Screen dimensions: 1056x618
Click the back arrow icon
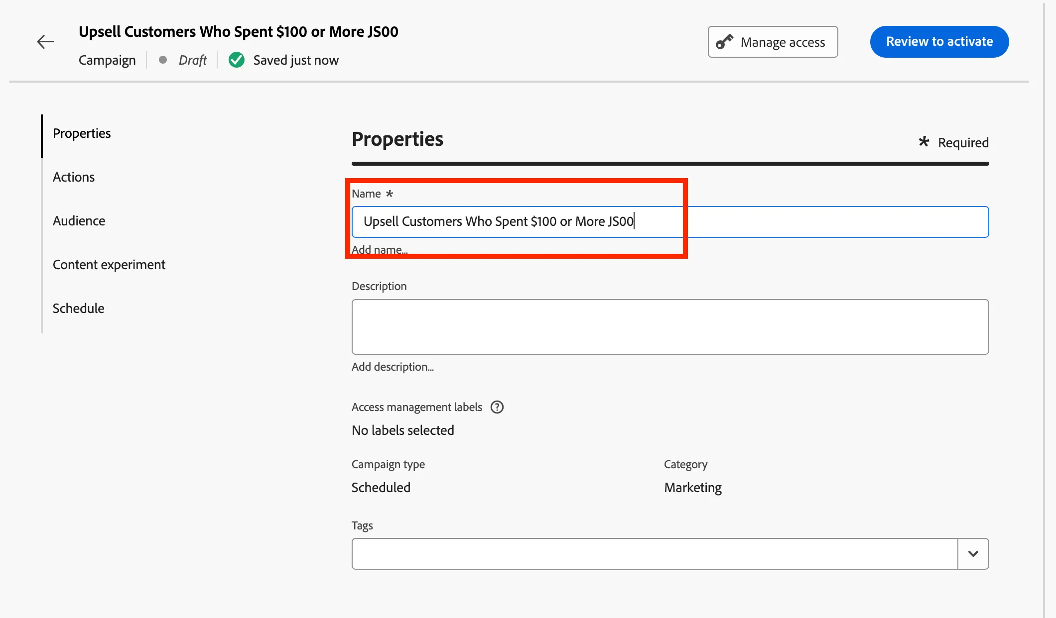(x=45, y=42)
